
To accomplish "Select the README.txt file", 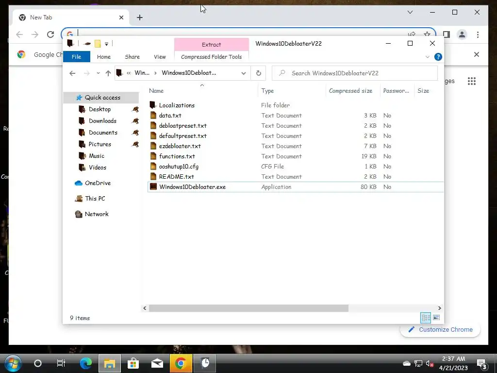I will 176,177.
